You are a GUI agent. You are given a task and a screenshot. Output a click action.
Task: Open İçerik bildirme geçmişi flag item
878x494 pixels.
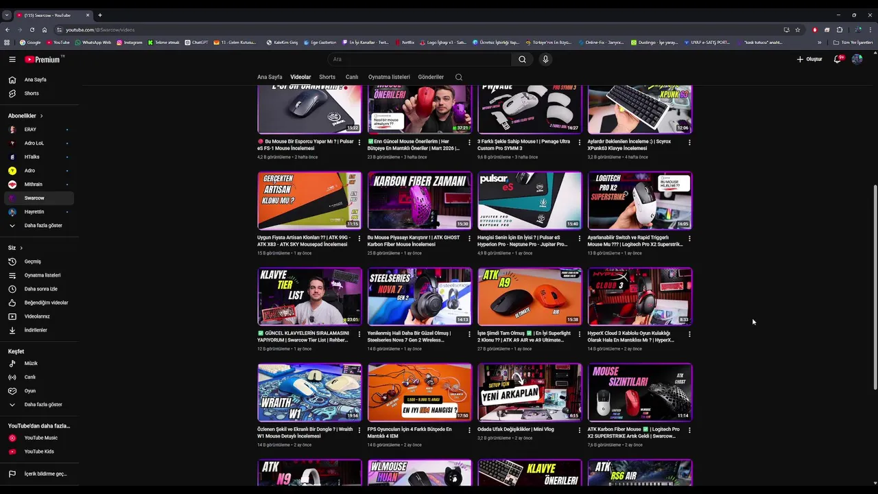pos(39,473)
